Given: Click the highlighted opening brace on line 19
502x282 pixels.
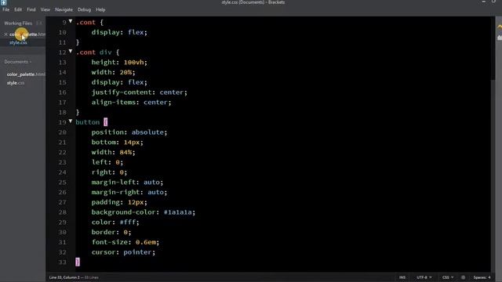Looking at the screenshot, I should tap(106, 122).
